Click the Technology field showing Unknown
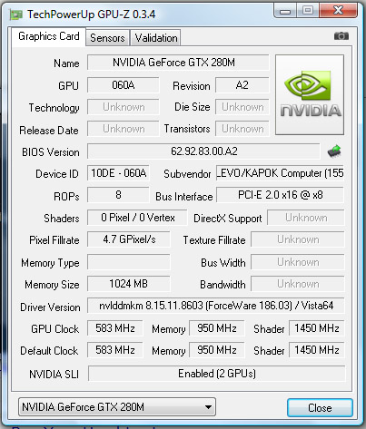 coord(124,107)
